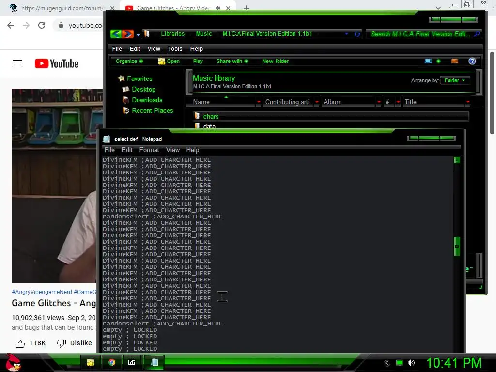Open the YouTube hamburger guide menu
Viewport: 496px width, 372px height.
17,63
